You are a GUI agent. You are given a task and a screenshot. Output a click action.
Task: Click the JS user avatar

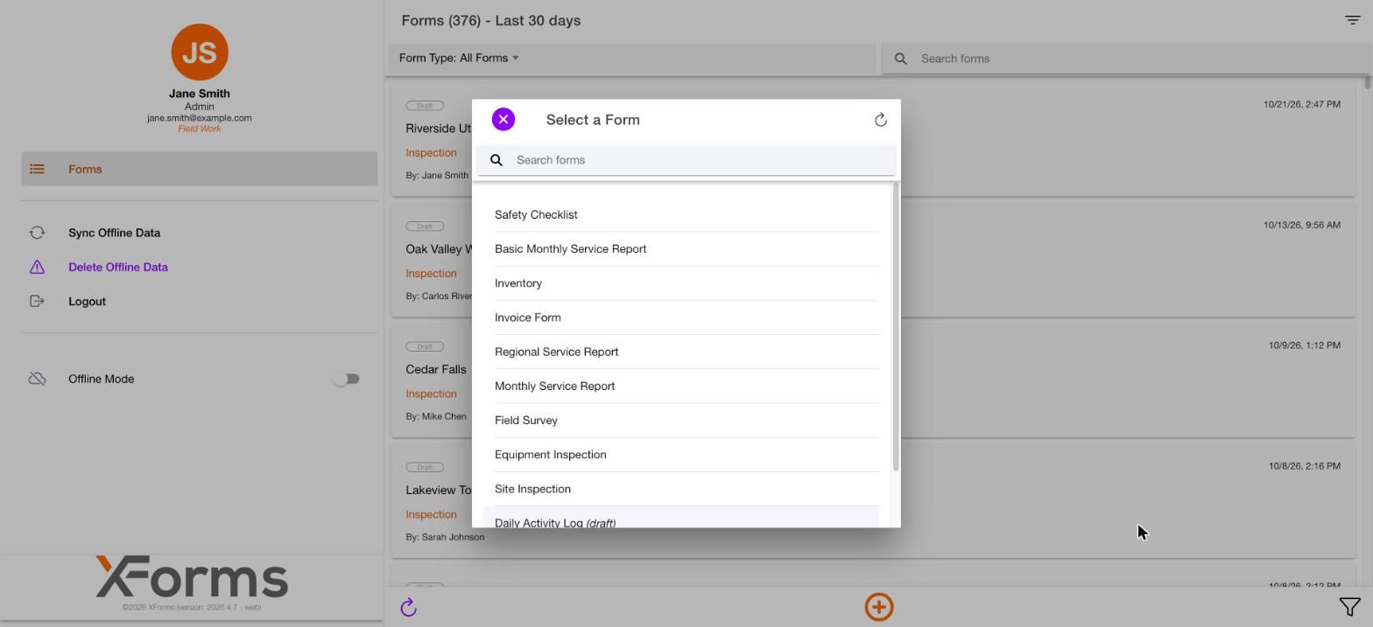[200, 52]
